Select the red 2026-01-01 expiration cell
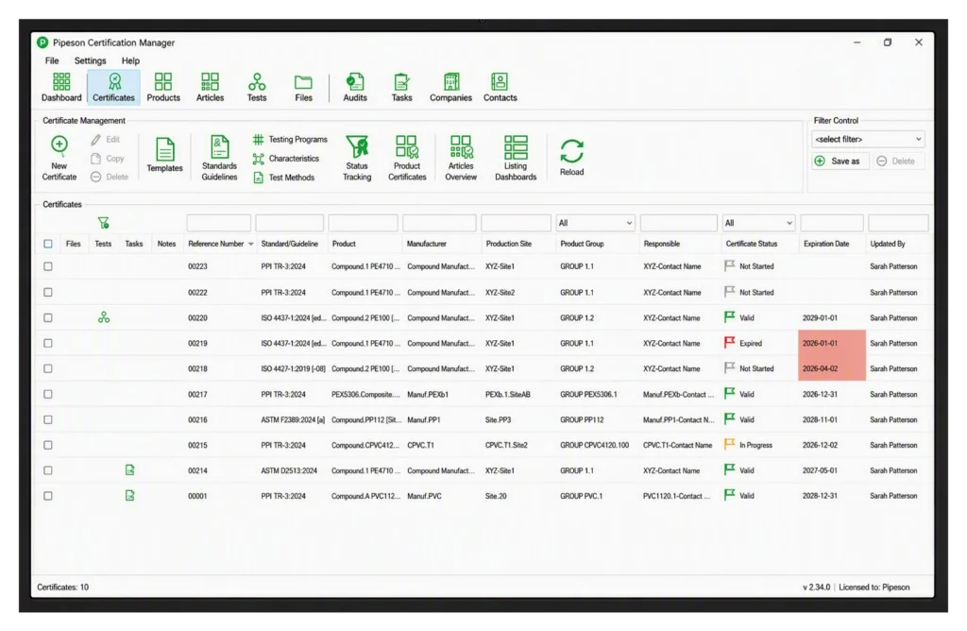This screenshot has width=967, height=631. tap(832, 343)
